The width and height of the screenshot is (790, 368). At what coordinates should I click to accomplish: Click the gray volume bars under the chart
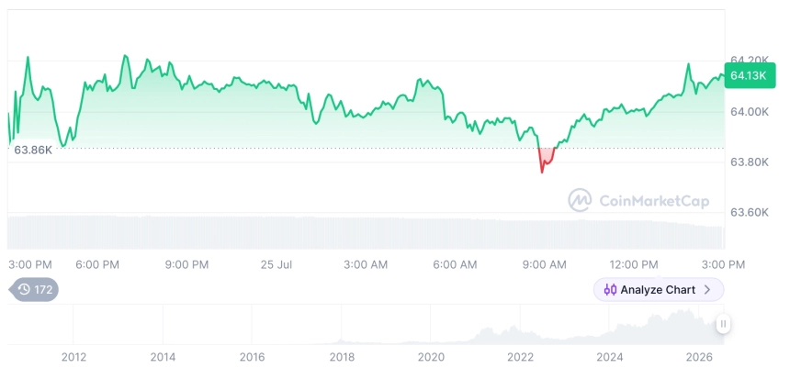(x=366, y=232)
